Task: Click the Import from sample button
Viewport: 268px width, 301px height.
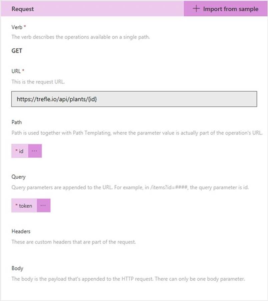Action: click(226, 9)
